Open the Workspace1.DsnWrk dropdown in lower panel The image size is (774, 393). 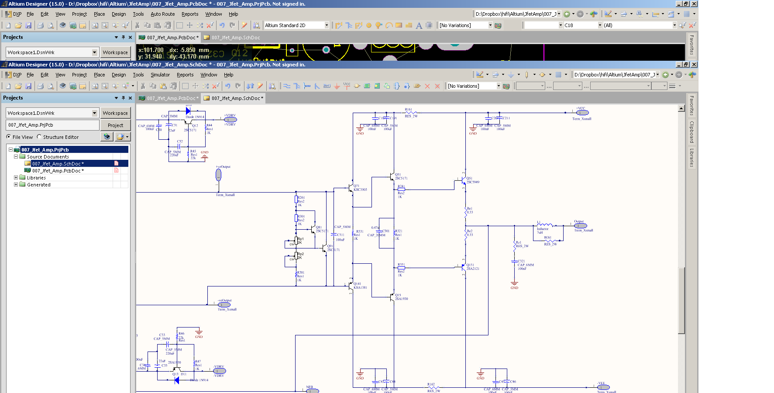coord(94,113)
